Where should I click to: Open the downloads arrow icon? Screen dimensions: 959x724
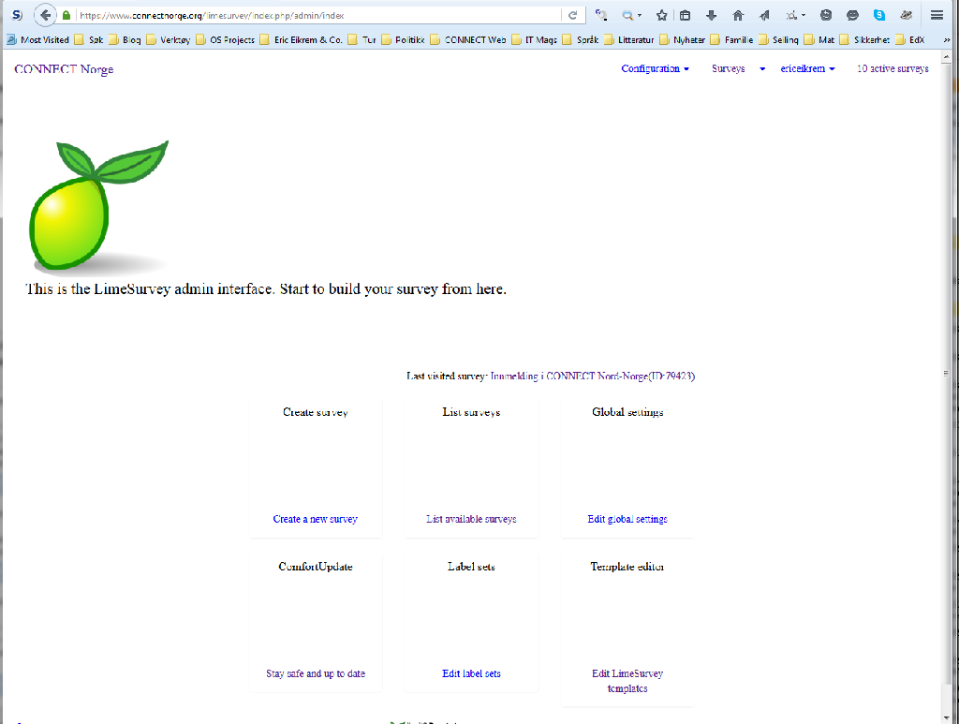tap(711, 15)
